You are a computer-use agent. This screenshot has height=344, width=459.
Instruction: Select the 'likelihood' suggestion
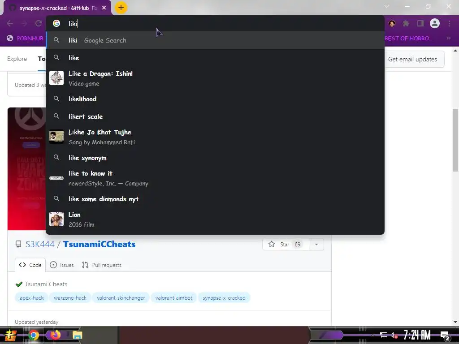(x=215, y=99)
